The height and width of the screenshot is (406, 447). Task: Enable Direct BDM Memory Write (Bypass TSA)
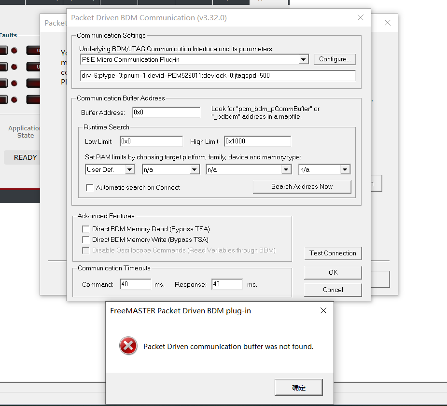pos(85,239)
